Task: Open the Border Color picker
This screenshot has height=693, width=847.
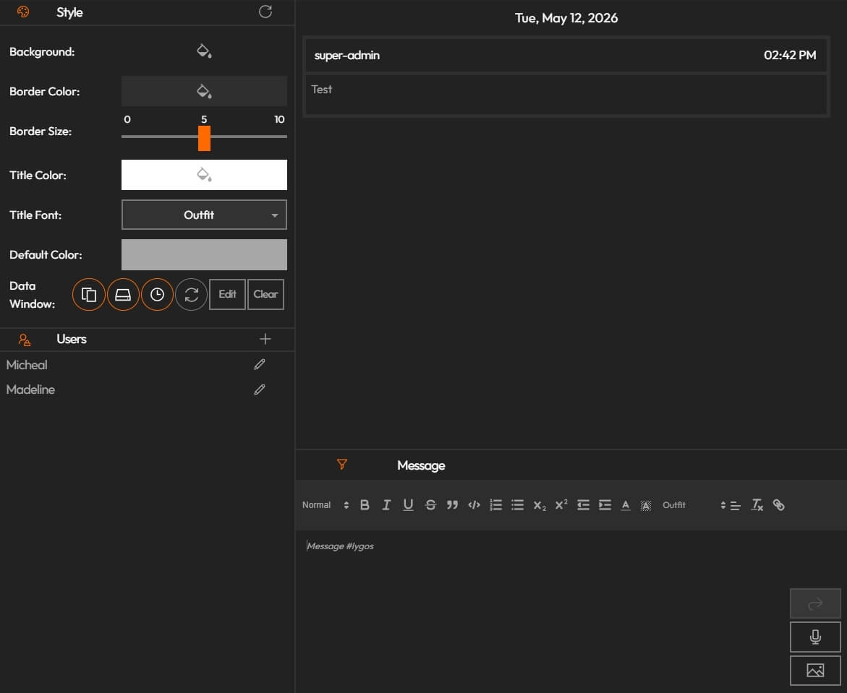Action: pyautogui.click(x=204, y=91)
